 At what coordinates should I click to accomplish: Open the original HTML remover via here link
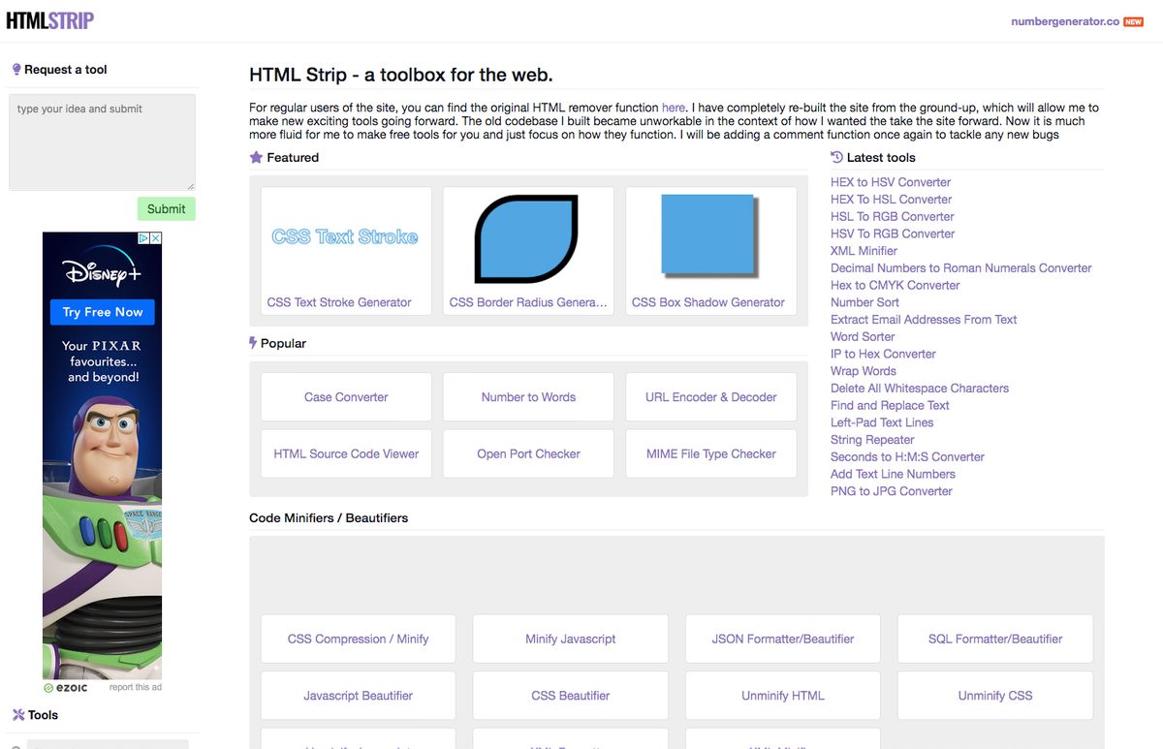click(x=674, y=108)
